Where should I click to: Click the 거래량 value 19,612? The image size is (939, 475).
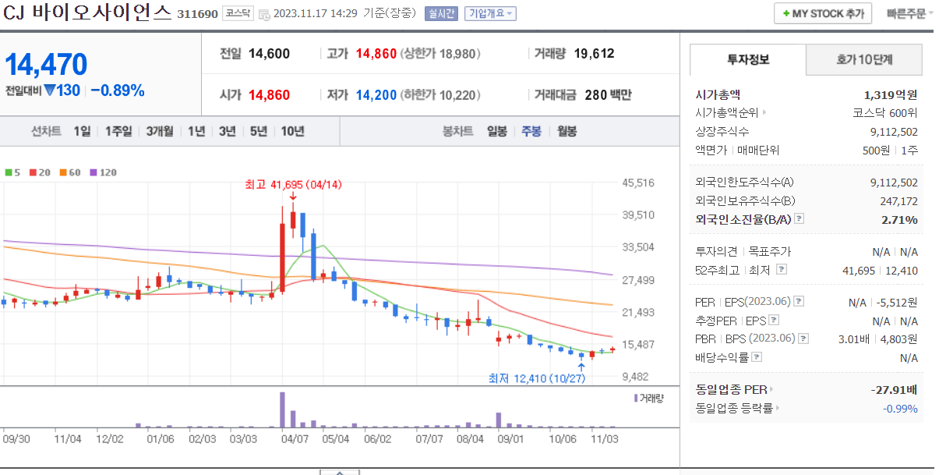coord(595,54)
